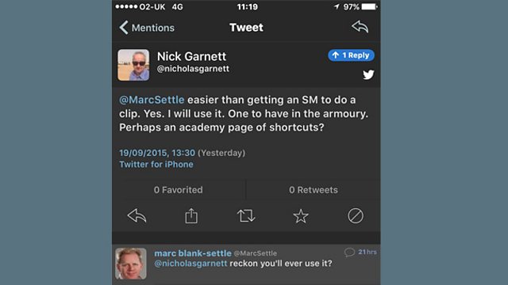Tap the reply arrow in the top bar

[360, 27]
